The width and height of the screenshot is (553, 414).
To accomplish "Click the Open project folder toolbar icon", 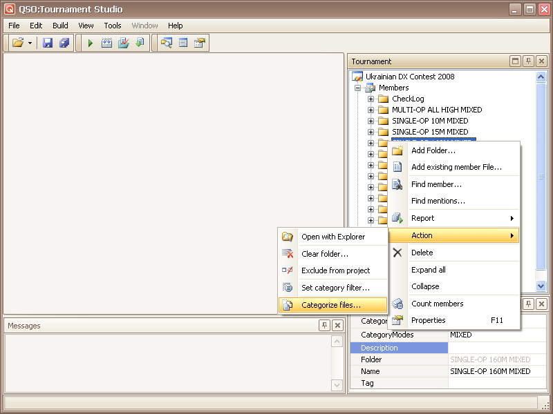I will click(x=18, y=43).
